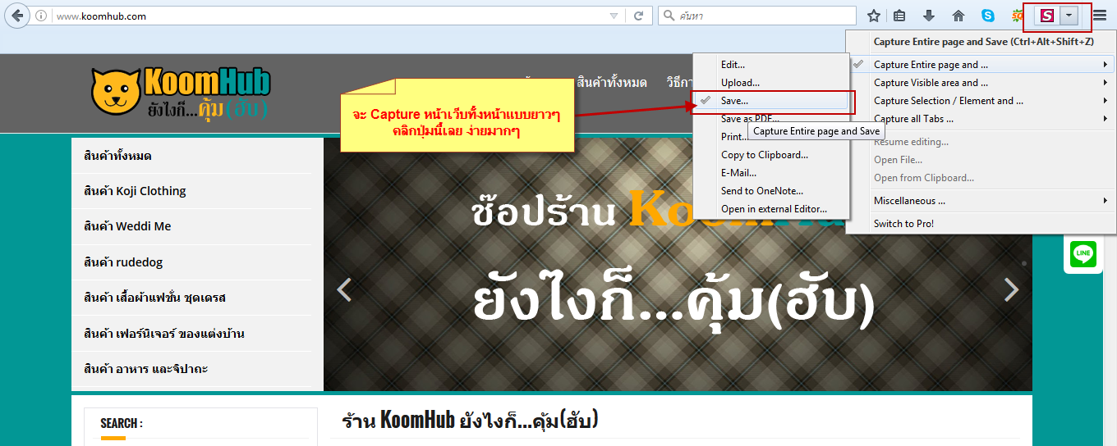This screenshot has width=1117, height=446.
Task: Bookmark this page with the star icon
Action: pyautogui.click(x=874, y=16)
